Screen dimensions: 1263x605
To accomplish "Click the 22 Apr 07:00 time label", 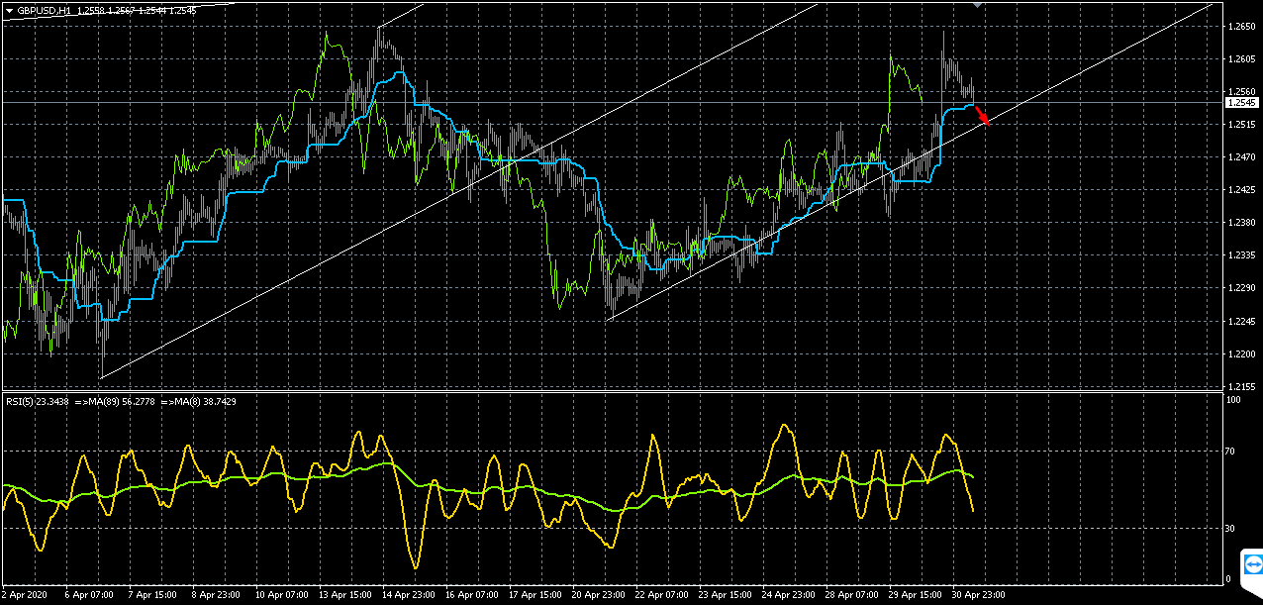I will pyautogui.click(x=660, y=596).
